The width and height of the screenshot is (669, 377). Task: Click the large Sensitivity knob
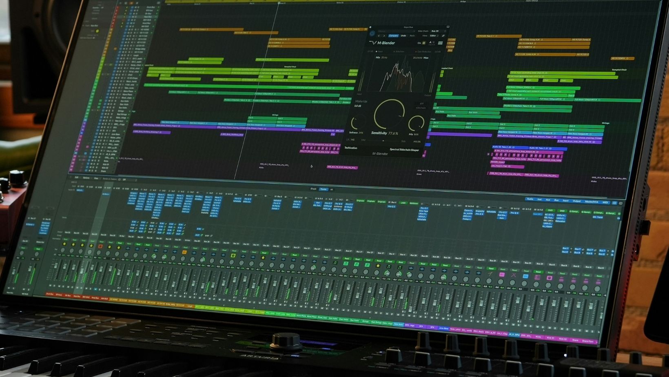coord(389,114)
